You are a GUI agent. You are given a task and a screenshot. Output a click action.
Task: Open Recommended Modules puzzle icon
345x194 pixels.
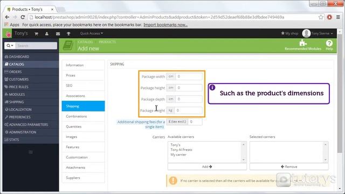303,45
